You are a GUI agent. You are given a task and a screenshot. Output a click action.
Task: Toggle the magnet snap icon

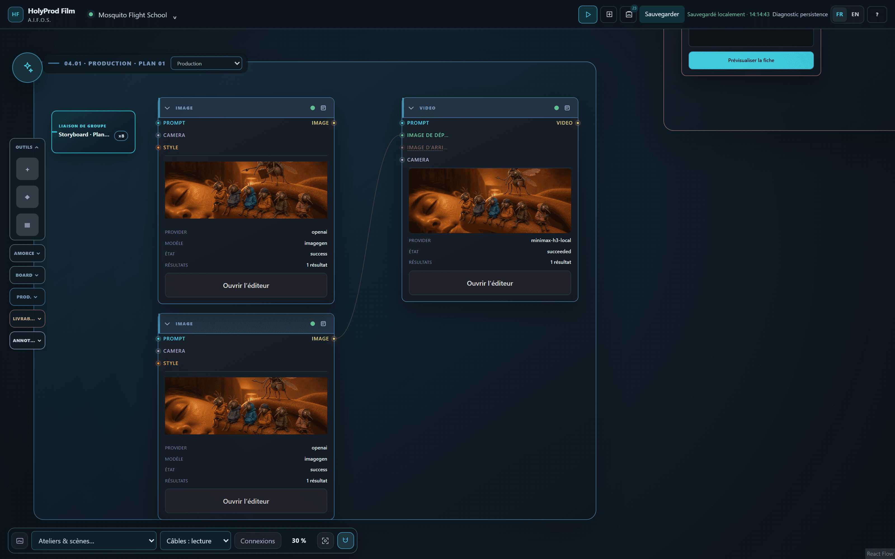(x=345, y=541)
